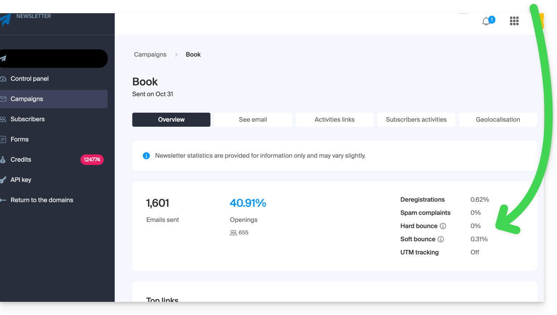Click the openings people icon

(233, 233)
